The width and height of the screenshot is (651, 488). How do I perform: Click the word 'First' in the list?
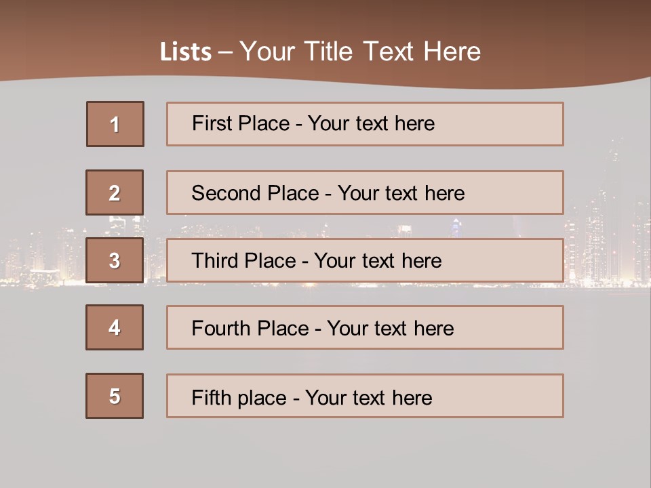(210, 123)
